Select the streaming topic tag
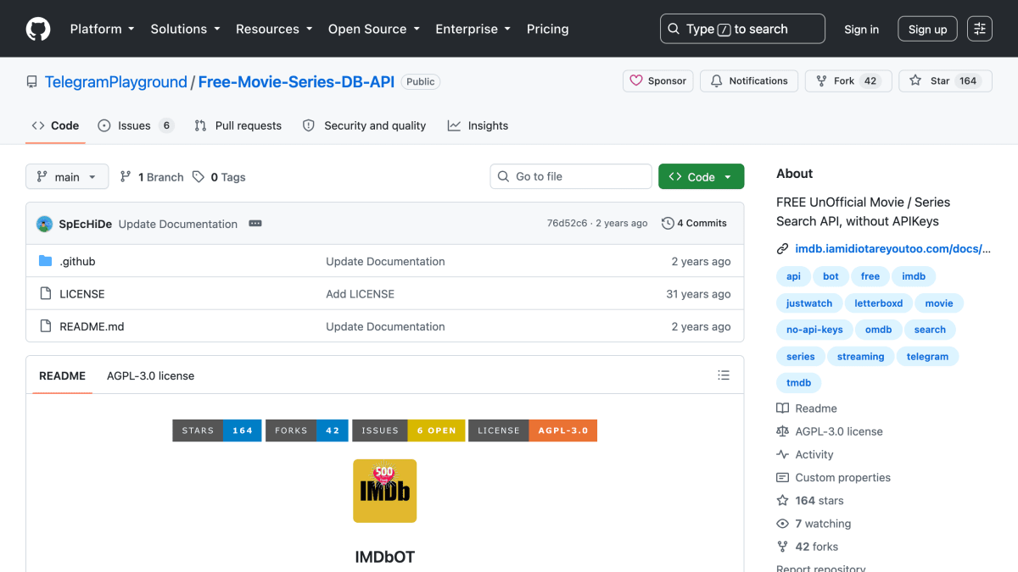The image size is (1018, 572). [860, 357]
